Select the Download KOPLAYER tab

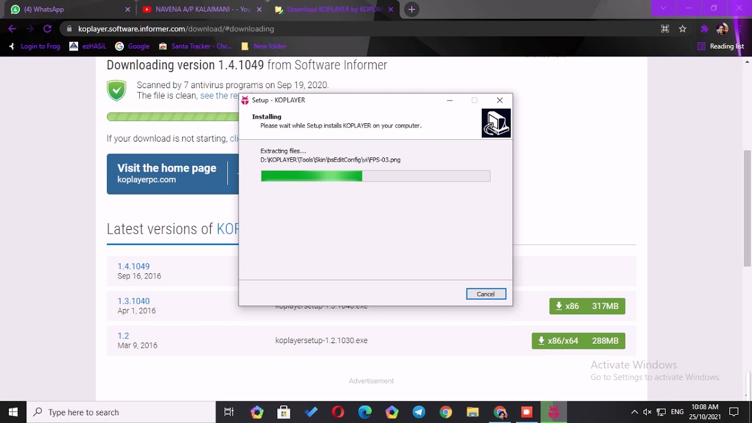pos(334,9)
